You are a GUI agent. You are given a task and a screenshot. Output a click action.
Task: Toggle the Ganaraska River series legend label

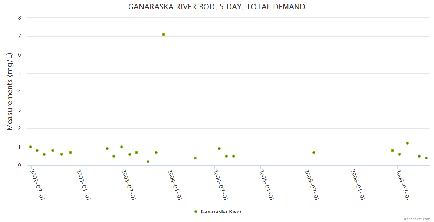(221, 212)
